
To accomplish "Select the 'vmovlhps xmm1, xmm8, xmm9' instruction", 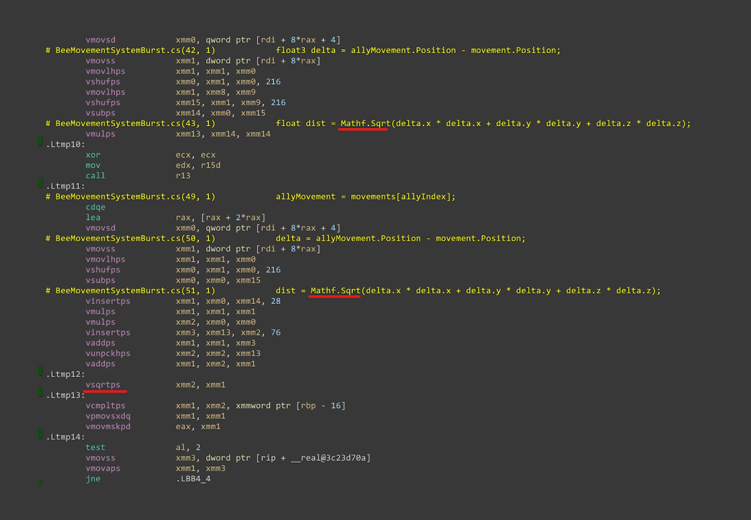I will click(x=171, y=92).
